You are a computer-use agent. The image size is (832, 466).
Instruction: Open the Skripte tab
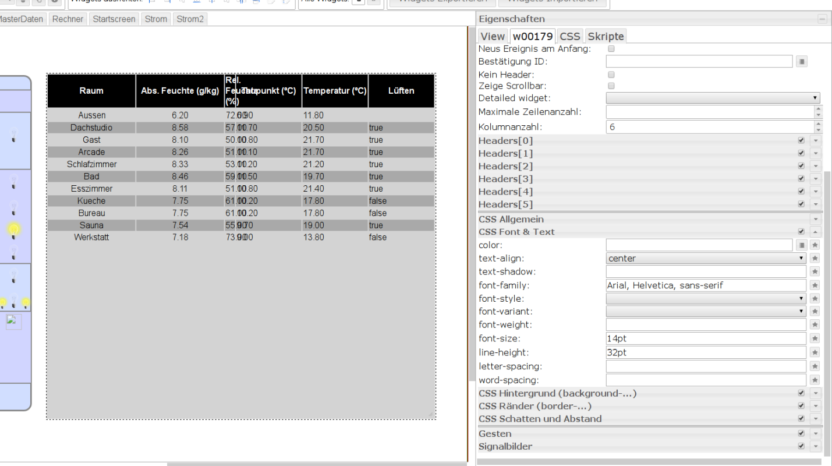pos(606,36)
